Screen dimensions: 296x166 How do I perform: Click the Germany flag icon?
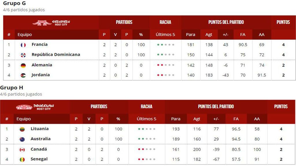[x=23, y=65]
